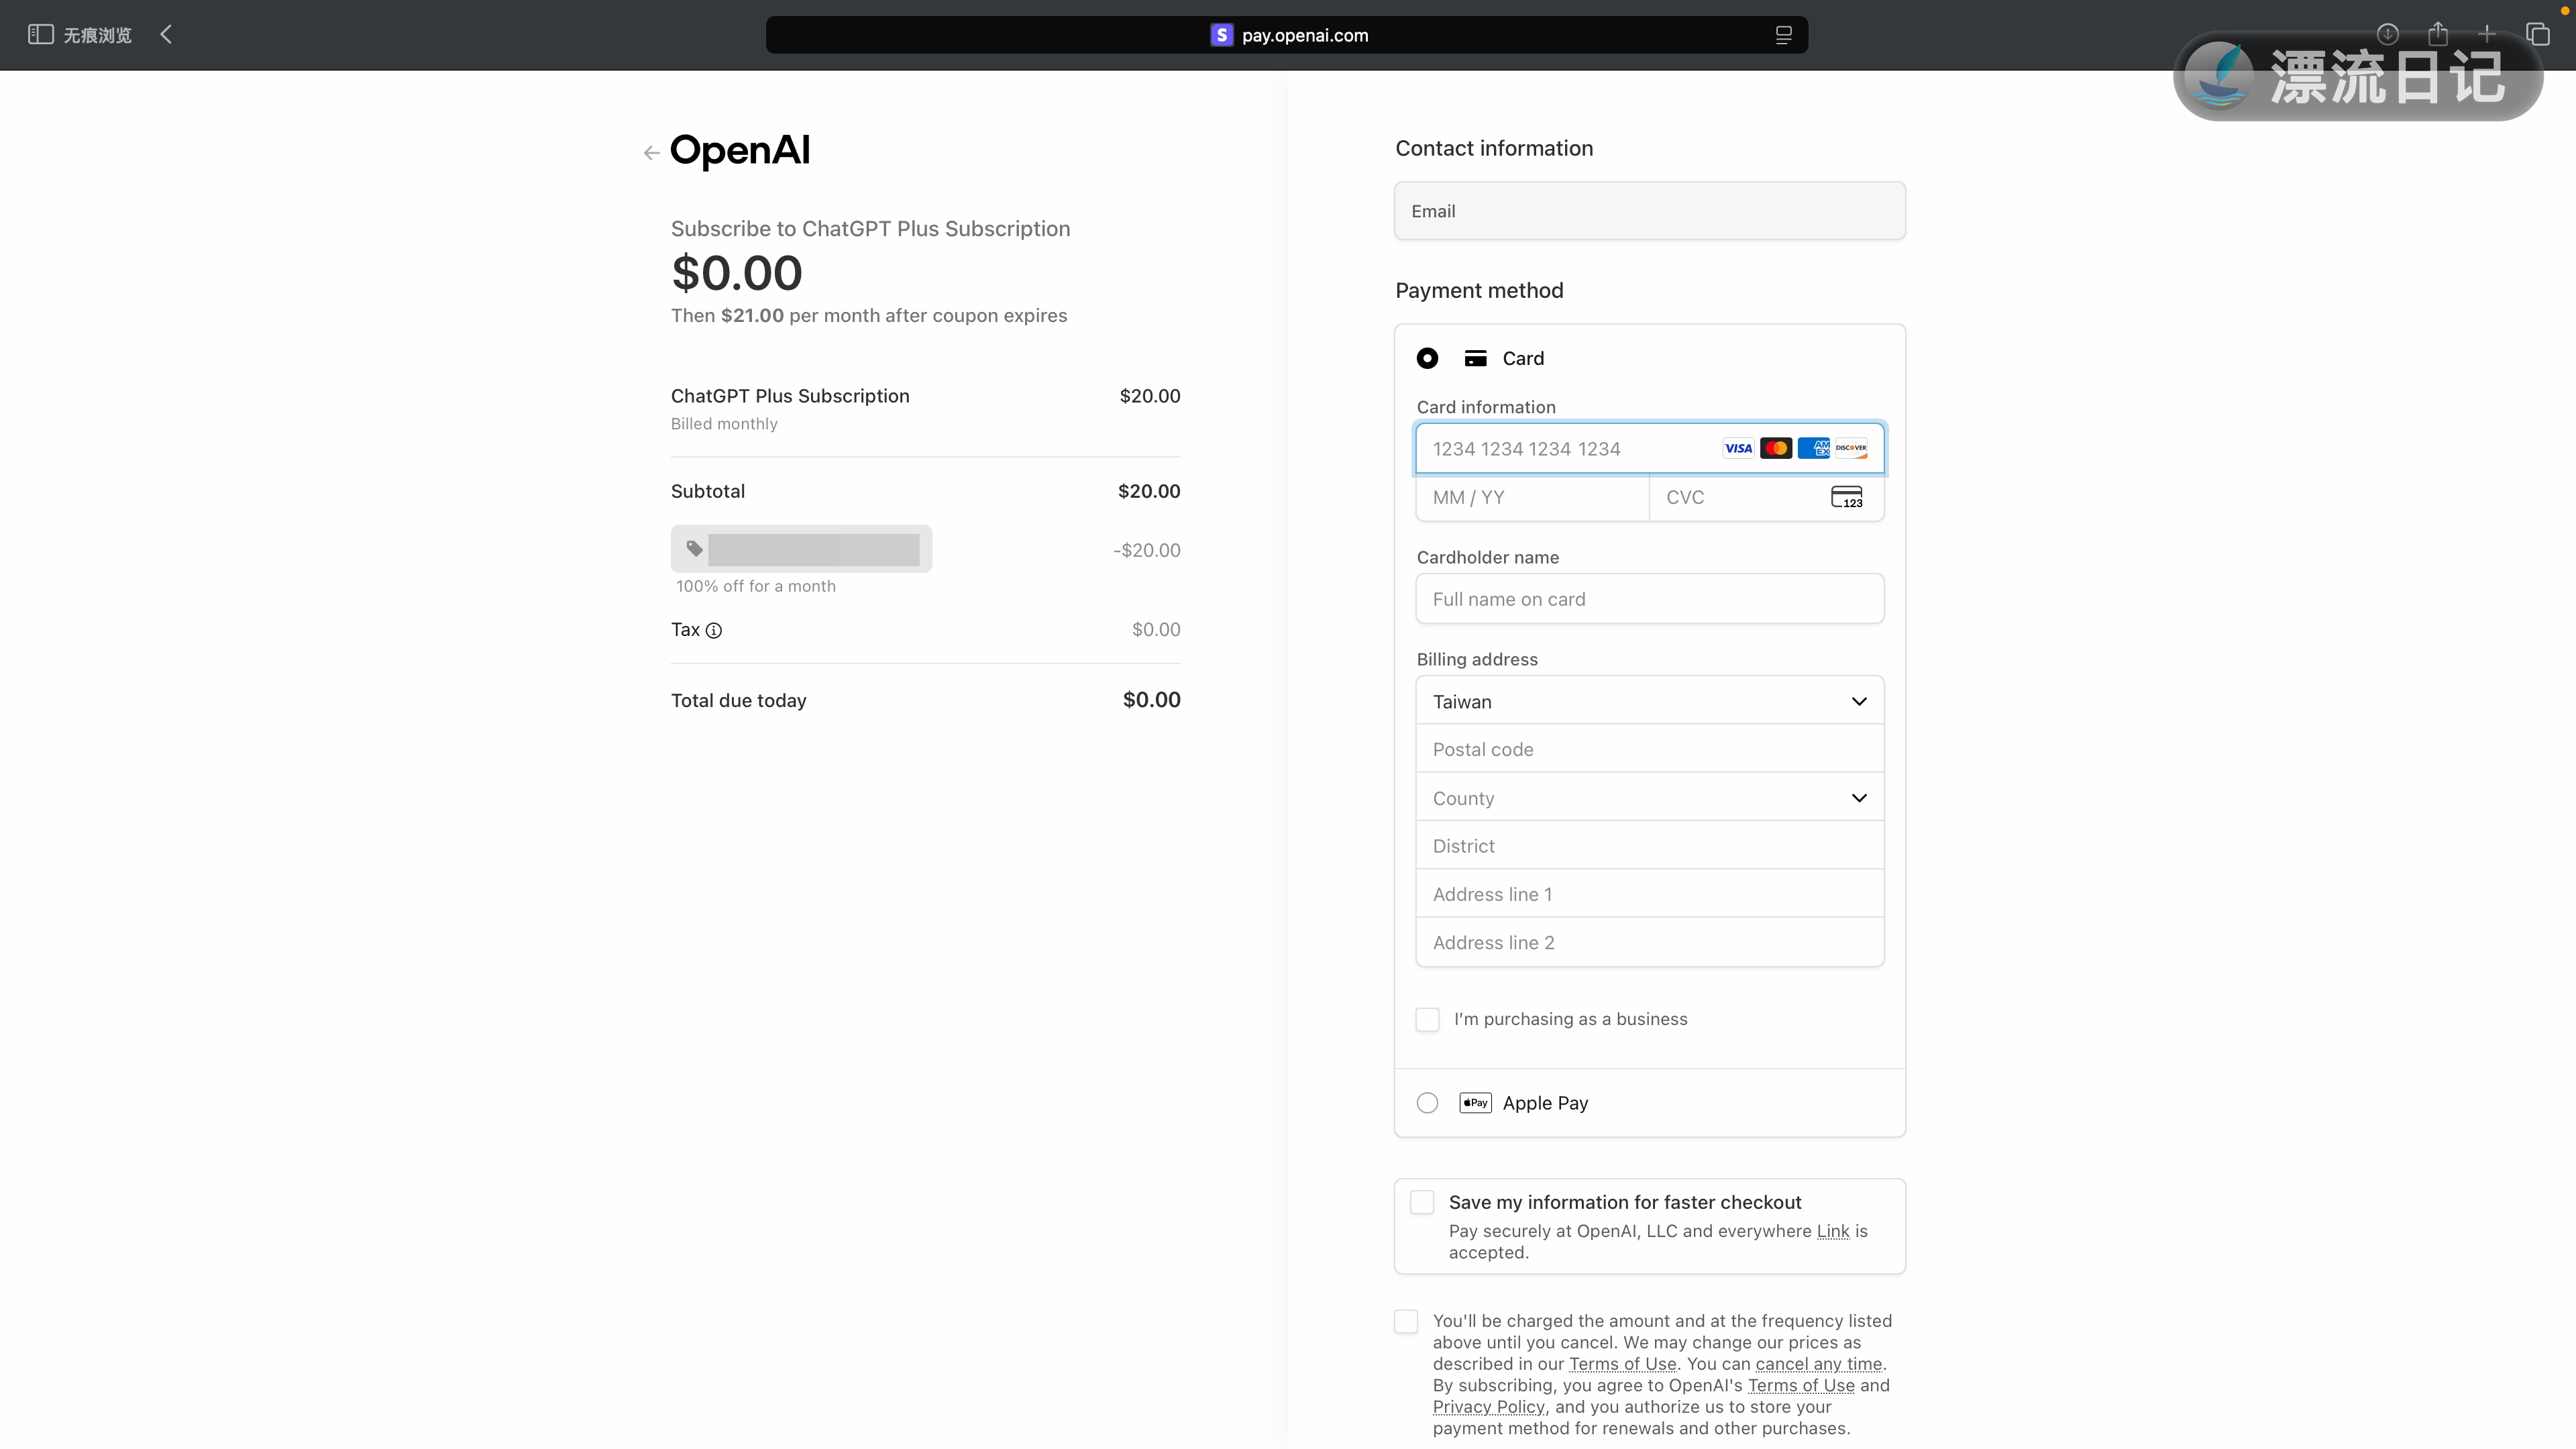Click the redacted coupon code chip
The height and width of the screenshot is (1449, 2576).
pos(801,549)
